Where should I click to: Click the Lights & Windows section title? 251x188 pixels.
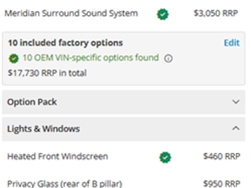click(44, 129)
